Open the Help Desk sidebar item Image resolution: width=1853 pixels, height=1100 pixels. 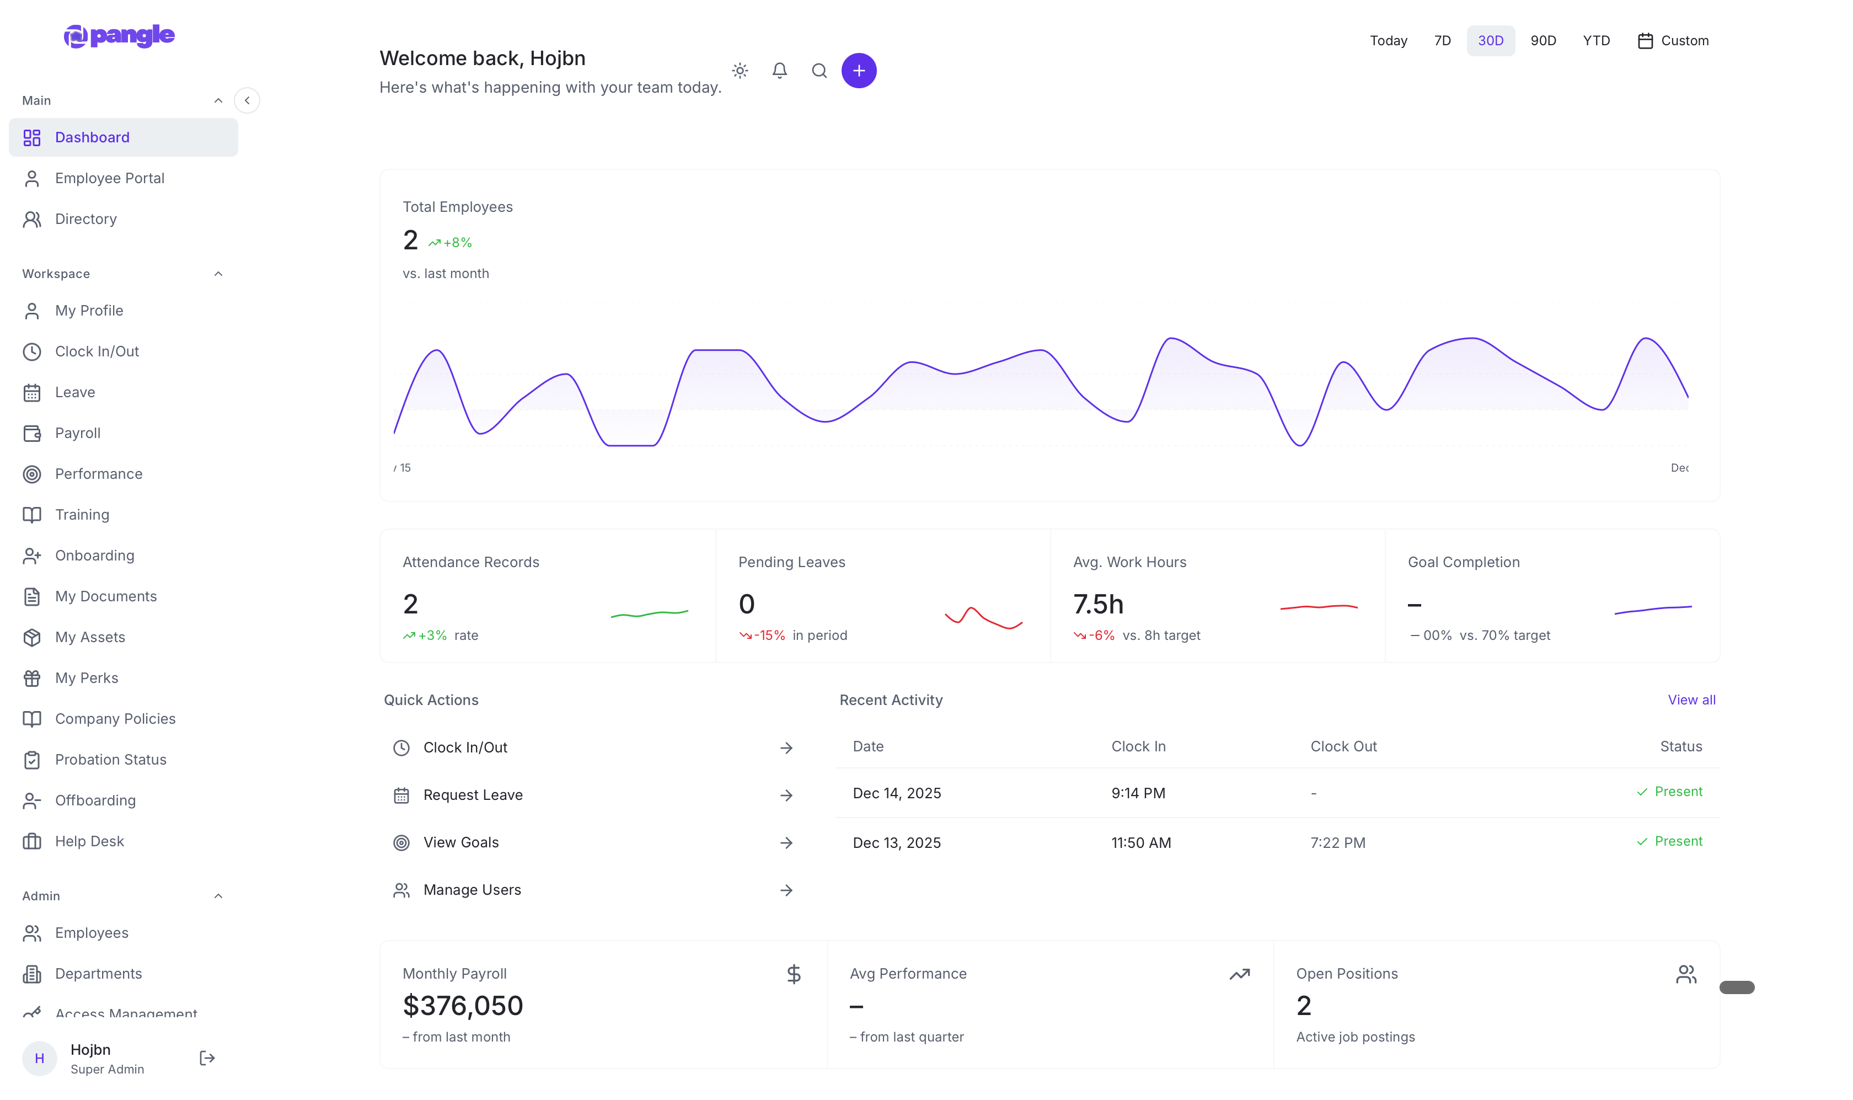(89, 841)
